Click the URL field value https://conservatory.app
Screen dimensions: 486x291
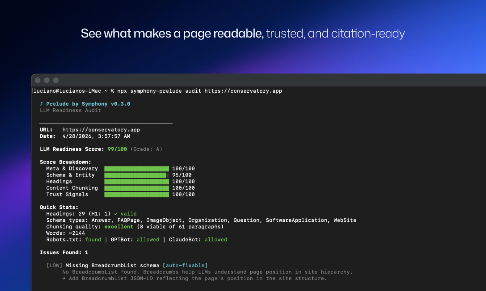[101, 130]
